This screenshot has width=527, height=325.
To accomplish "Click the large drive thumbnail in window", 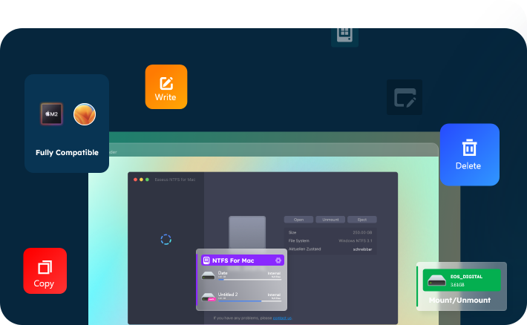I will 247,233.
